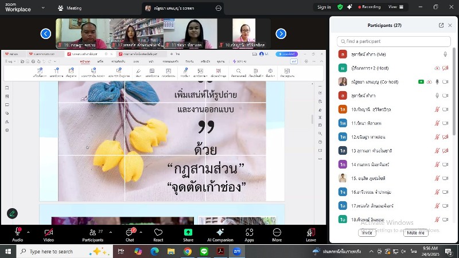Toggle microphone for participant row 16
Viewport: 459px width, 258px height.
(x=437, y=192)
